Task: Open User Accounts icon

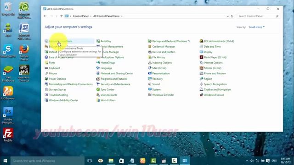Action: pos(98,95)
